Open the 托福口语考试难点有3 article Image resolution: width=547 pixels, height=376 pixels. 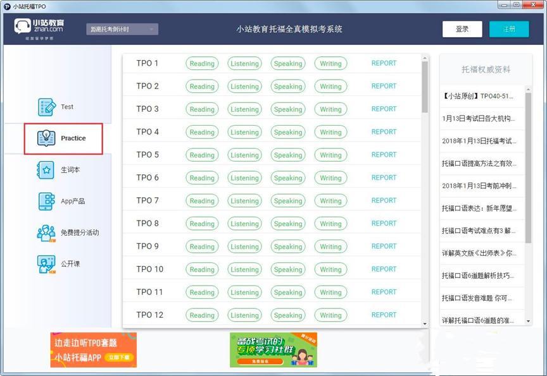[x=478, y=231]
